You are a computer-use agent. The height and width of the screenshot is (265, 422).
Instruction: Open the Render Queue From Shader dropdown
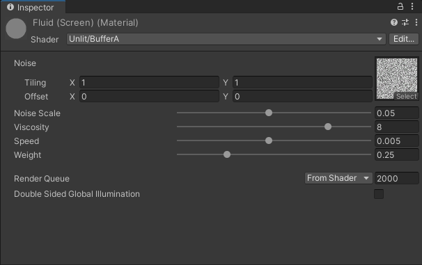click(x=338, y=178)
